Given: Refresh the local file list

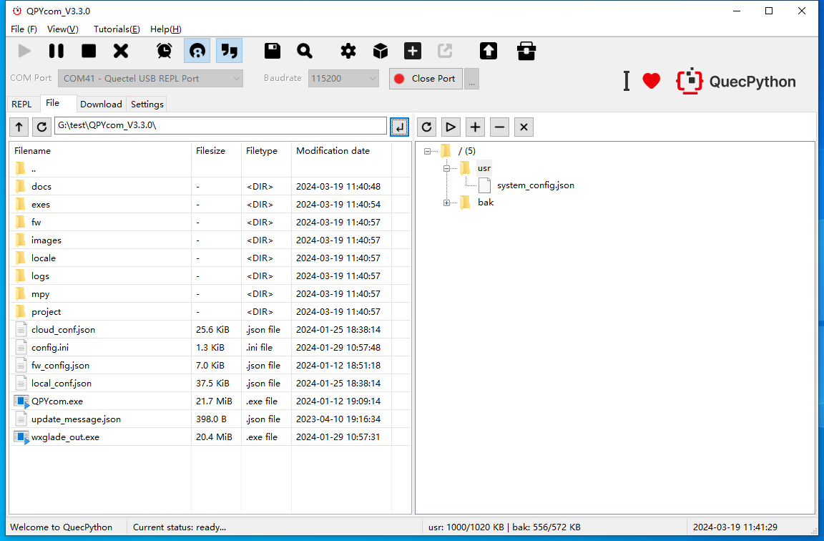Looking at the screenshot, I should coord(42,127).
